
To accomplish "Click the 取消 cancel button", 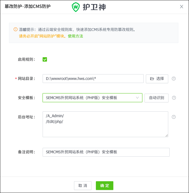I will (83, 186).
